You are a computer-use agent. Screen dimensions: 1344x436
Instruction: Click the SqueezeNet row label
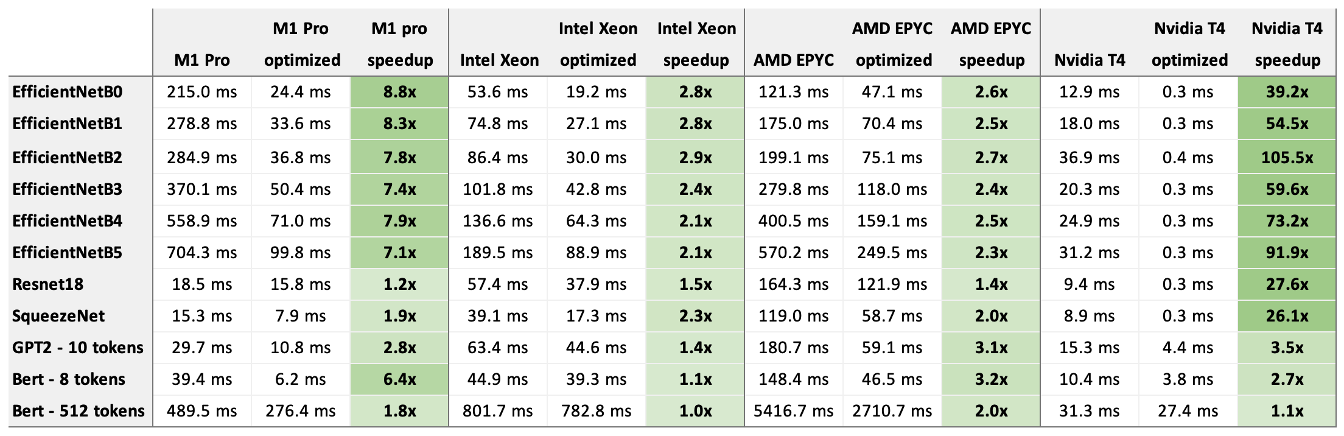(58, 316)
